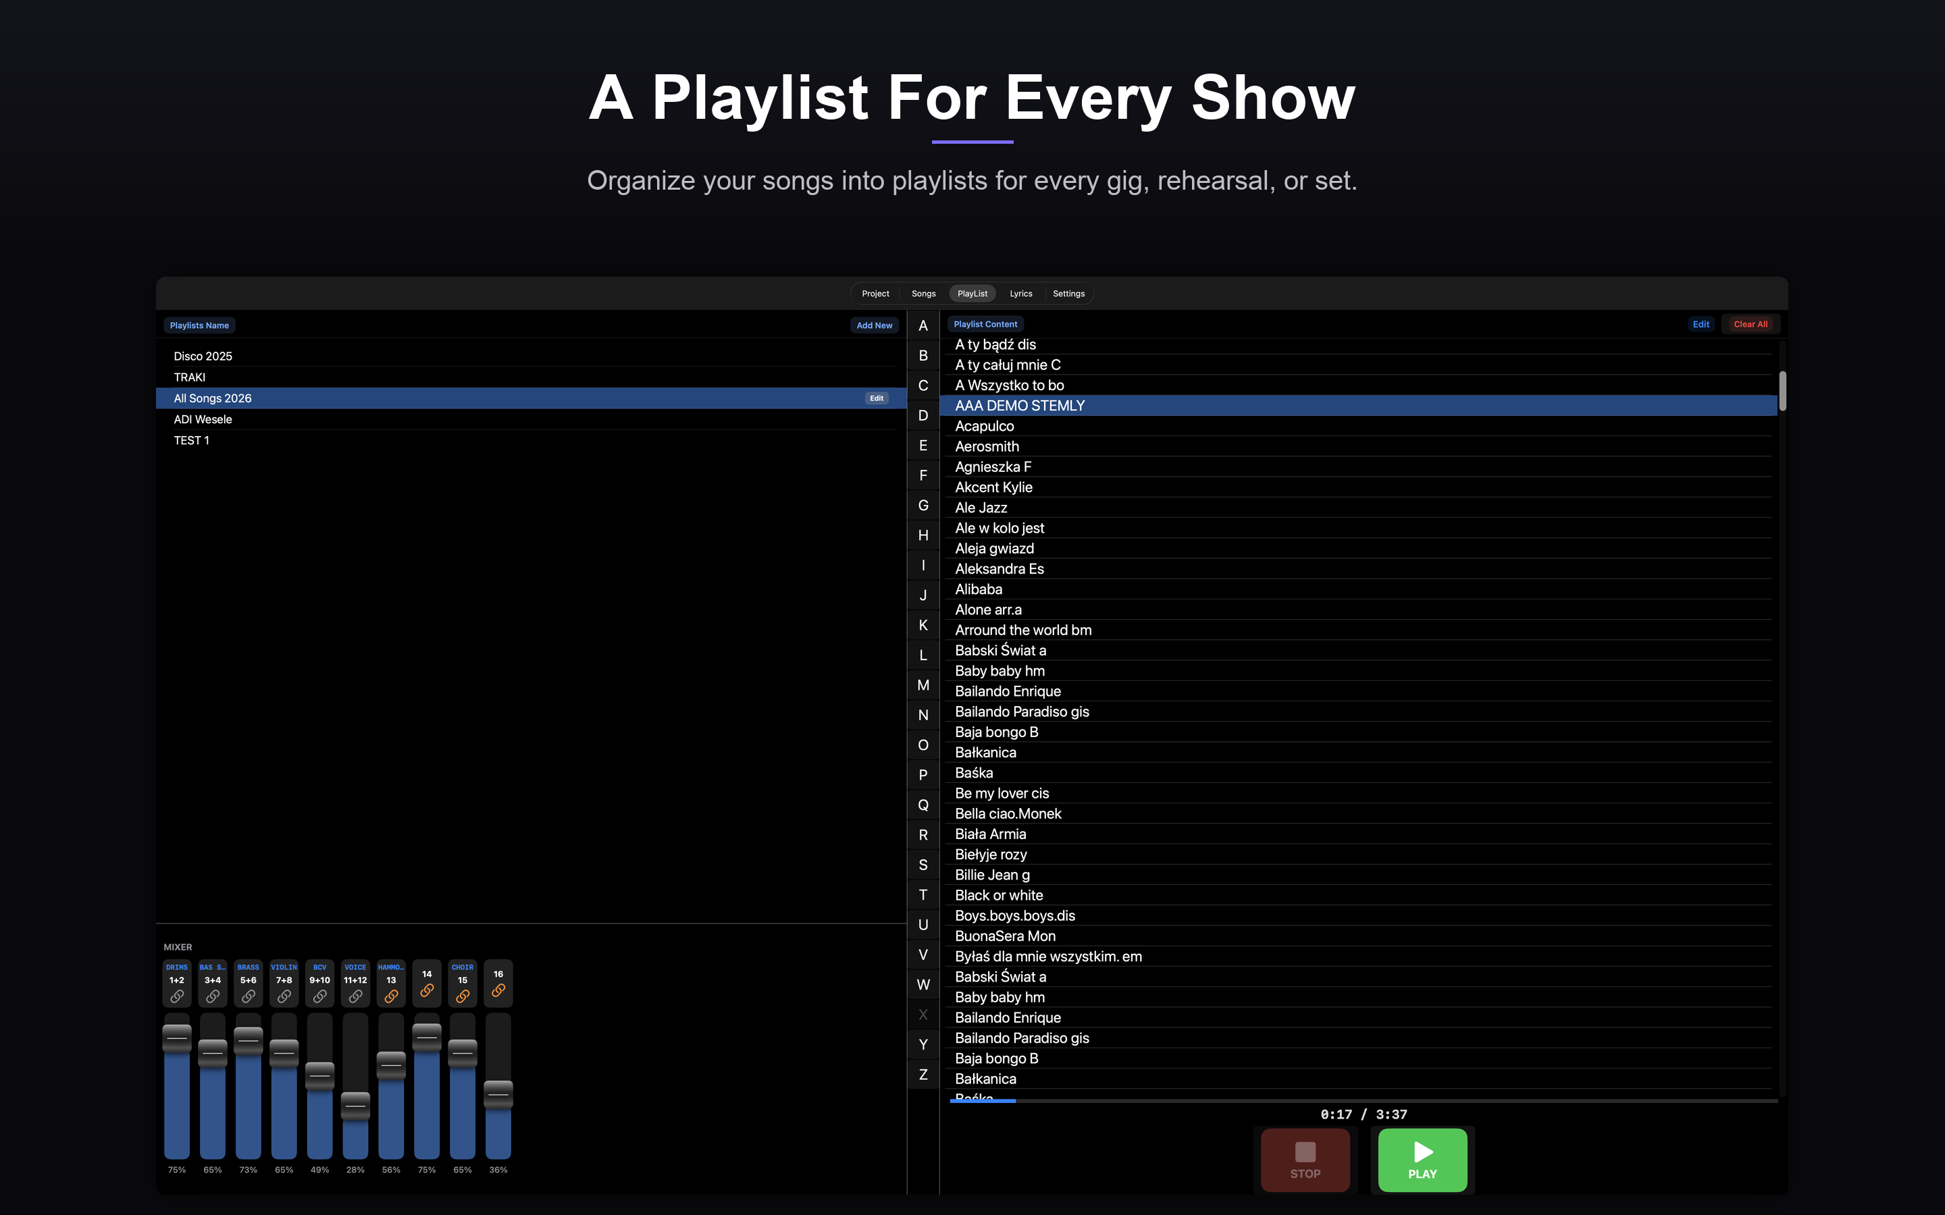This screenshot has height=1215, width=1945.
Task: Click Add New playlist button
Action: coord(875,325)
